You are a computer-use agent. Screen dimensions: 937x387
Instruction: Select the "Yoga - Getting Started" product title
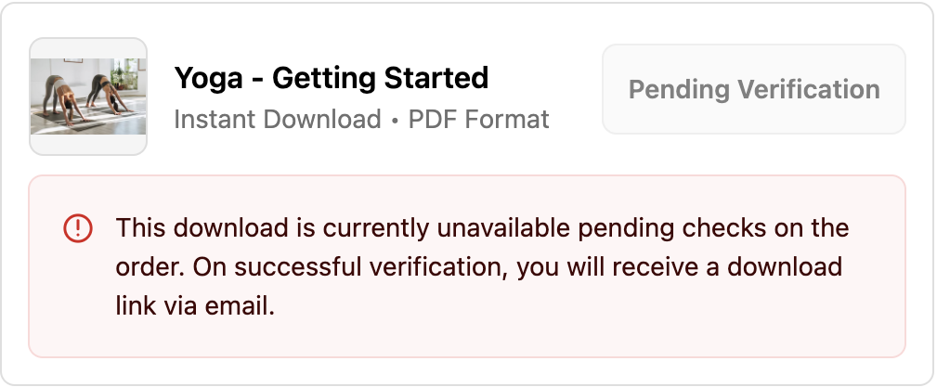point(331,78)
